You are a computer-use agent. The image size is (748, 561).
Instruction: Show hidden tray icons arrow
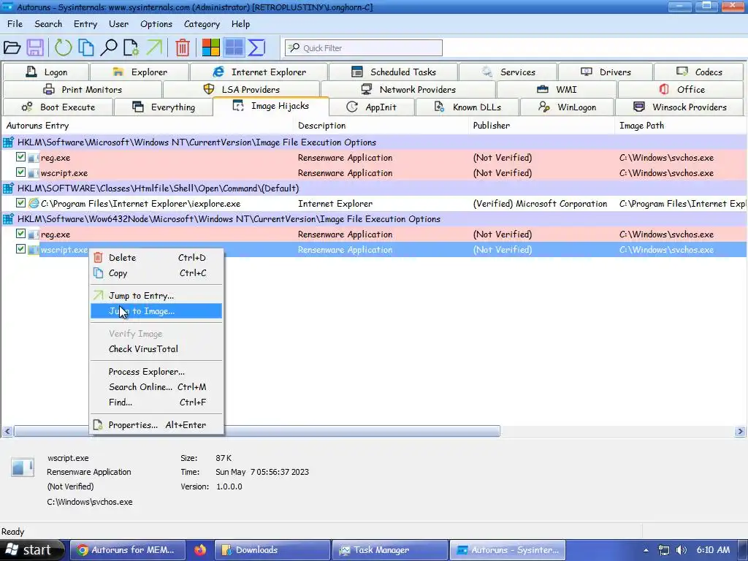pyautogui.click(x=646, y=550)
